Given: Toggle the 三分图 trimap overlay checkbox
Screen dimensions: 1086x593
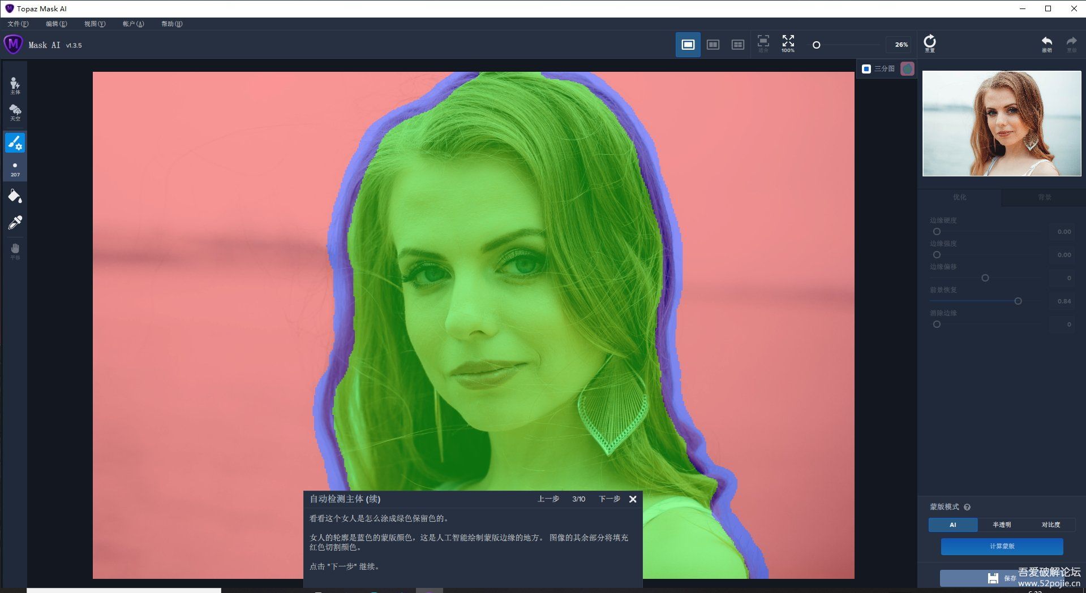Looking at the screenshot, I should click(865, 68).
